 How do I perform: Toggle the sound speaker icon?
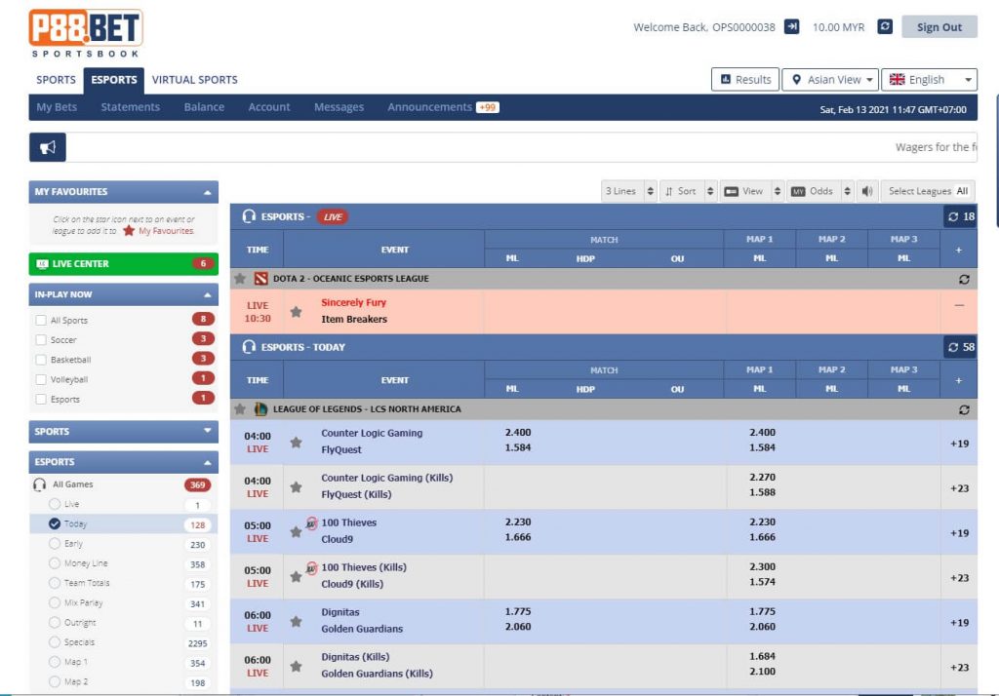pos(867,191)
